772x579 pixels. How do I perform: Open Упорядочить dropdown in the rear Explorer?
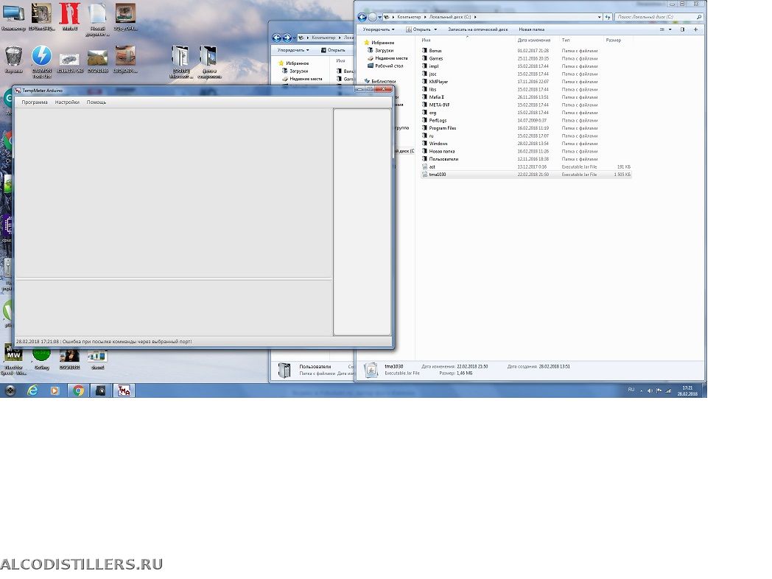tap(293, 50)
